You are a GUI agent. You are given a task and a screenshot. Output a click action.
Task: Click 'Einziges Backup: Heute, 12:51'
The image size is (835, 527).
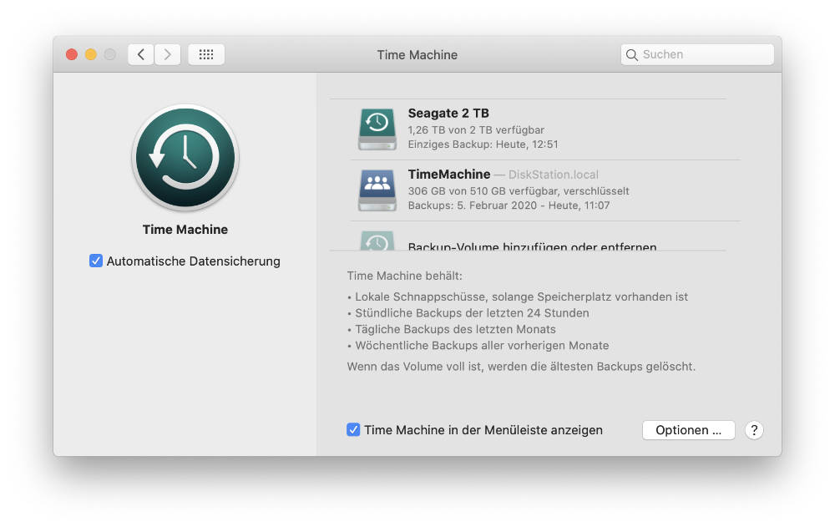[x=483, y=144]
